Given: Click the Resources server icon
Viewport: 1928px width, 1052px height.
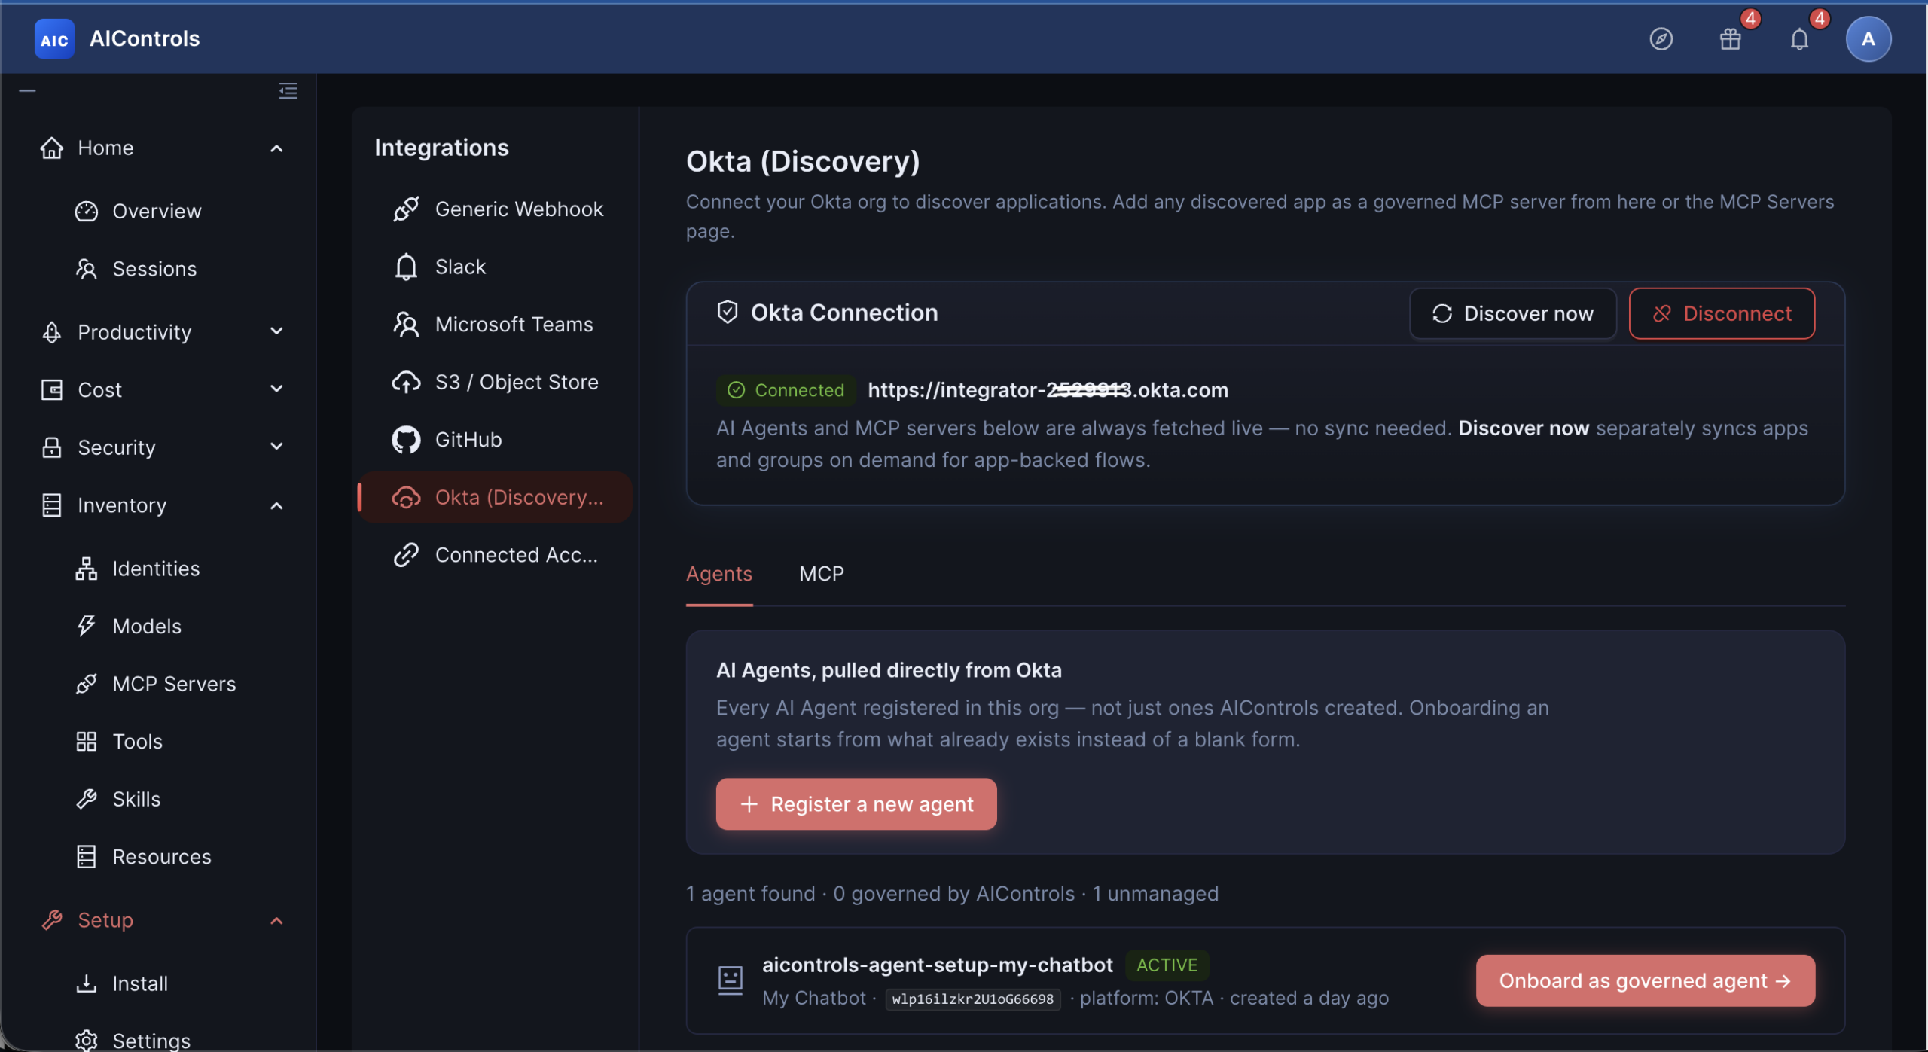Looking at the screenshot, I should click(x=86, y=857).
